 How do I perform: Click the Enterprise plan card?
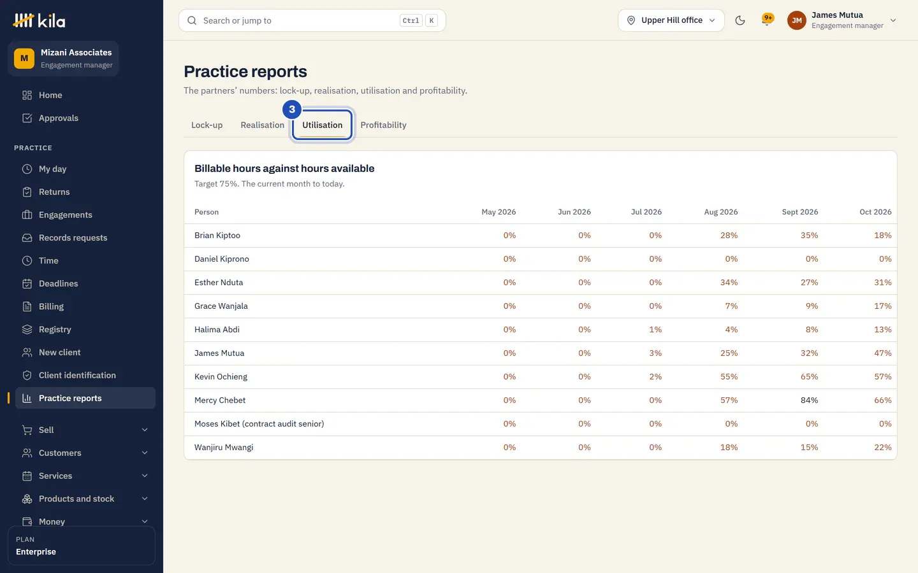(82, 546)
